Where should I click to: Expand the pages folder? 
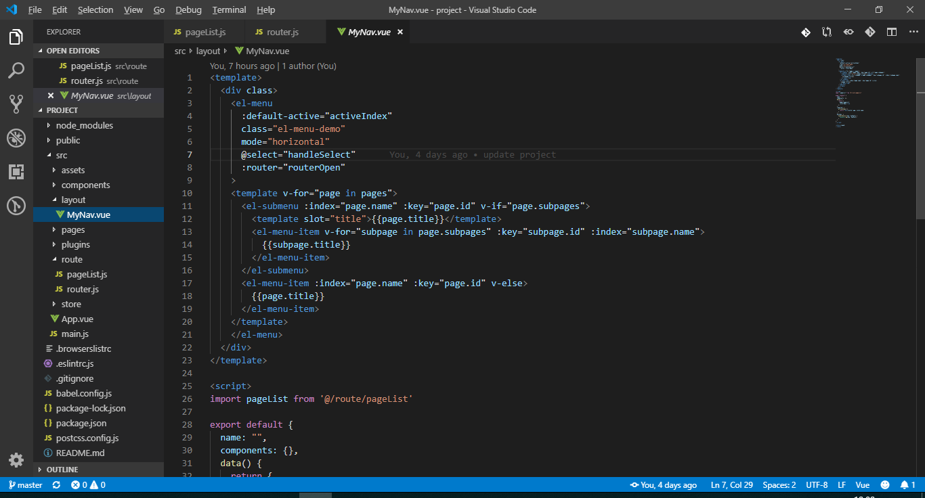tap(54, 229)
